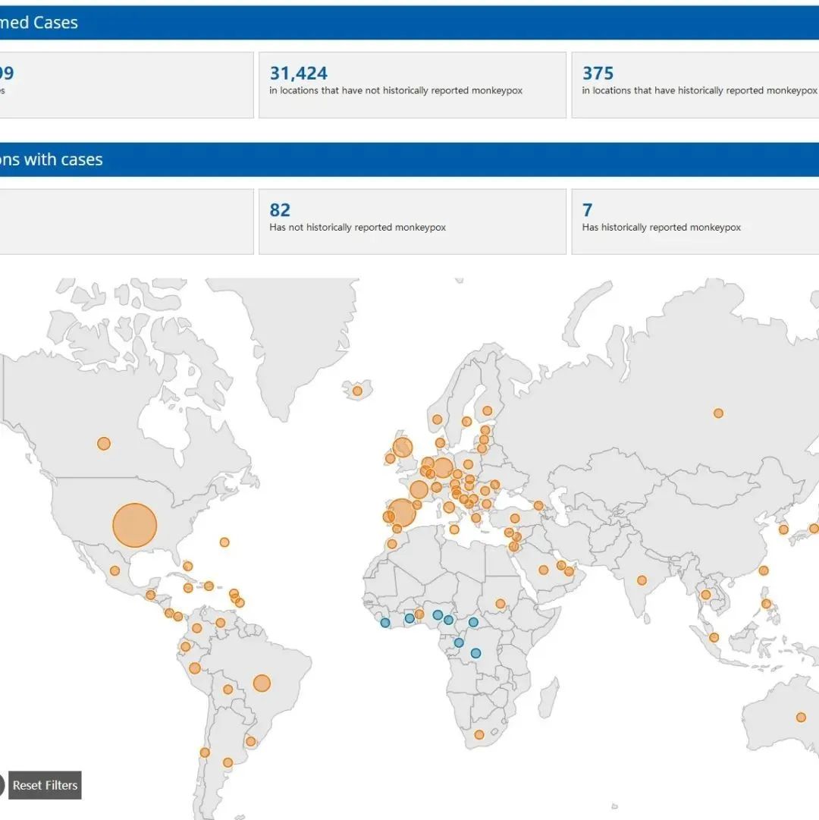This screenshot has height=820, width=819.
Task: Click the Reset Filters button
Action: [x=45, y=785]
